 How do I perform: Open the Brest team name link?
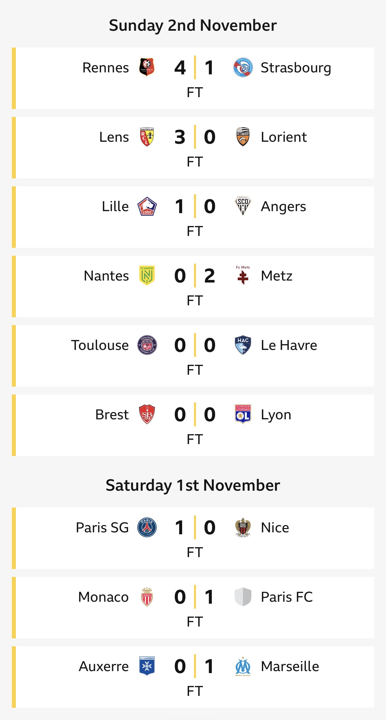point(112,414)
